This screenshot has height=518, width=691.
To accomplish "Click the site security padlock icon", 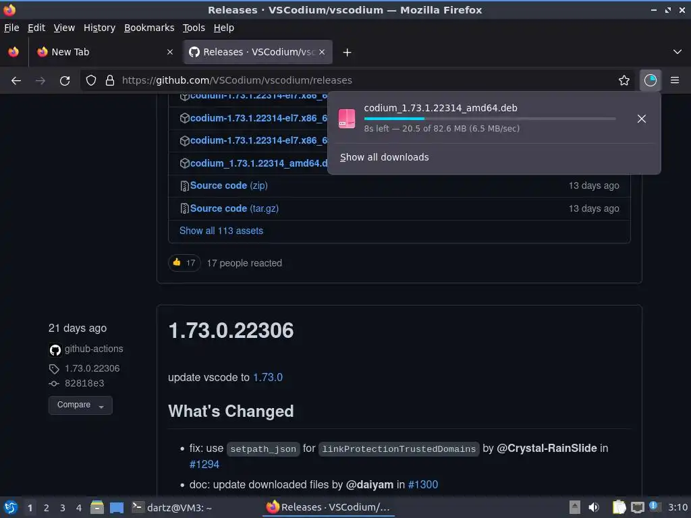I will [110, 80].
